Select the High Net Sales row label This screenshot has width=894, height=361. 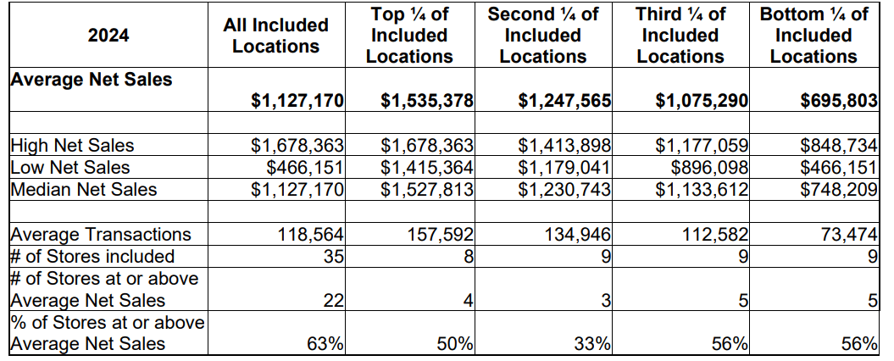pos(72,146)
